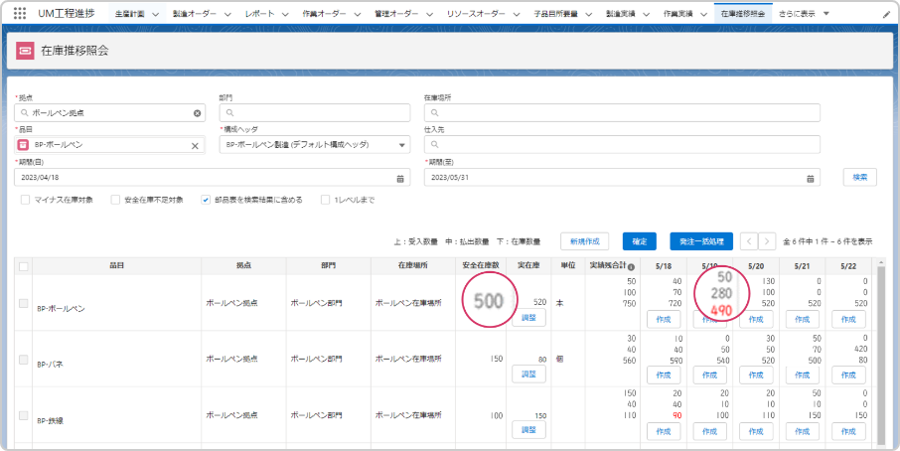Remove the BP-ボールペン item with the X icon
The width and height of the screenshot is (900, 451).
tap(195, 146)
